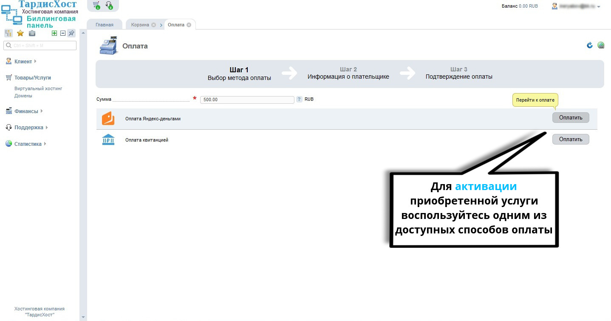Image resolution: width=611 pixels, height=321 pixels.
Task: Show favorites with the star icon
Action: (20, 33)
